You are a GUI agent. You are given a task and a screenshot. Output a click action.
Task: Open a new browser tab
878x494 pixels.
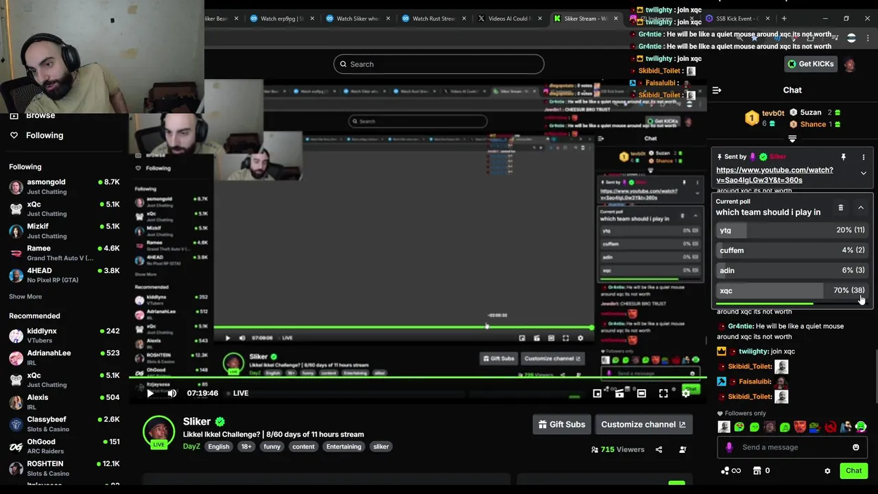(784, 19)
